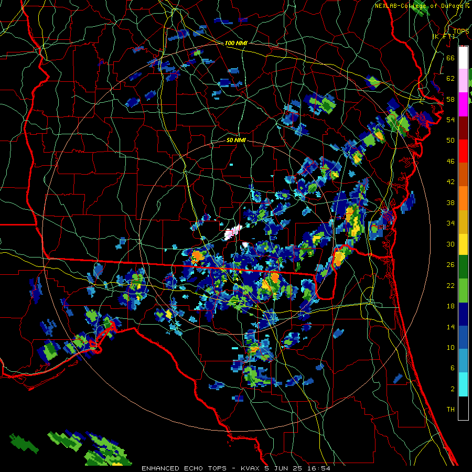Click the "26" legend value

450,265
